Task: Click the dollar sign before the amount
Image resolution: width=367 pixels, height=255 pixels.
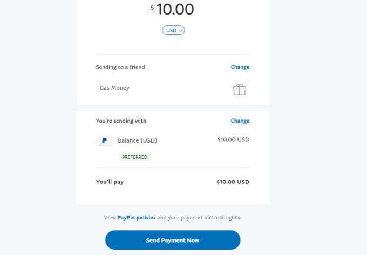Action: [152, 8]
